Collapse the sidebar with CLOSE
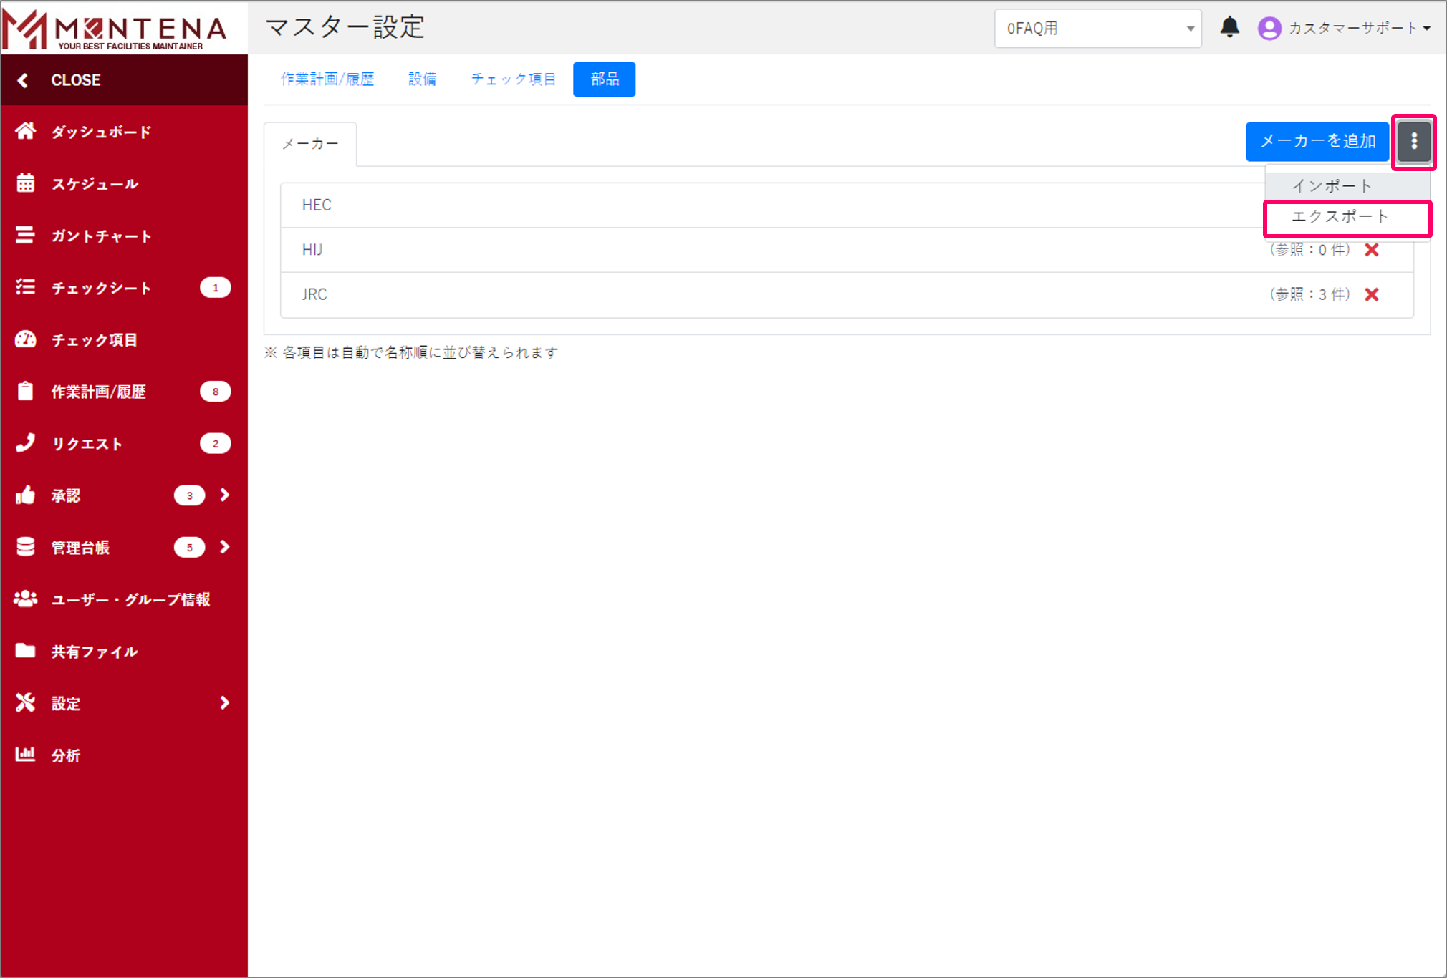The height and width of the screenshot is (978, 1447). (x=75, y=79)
